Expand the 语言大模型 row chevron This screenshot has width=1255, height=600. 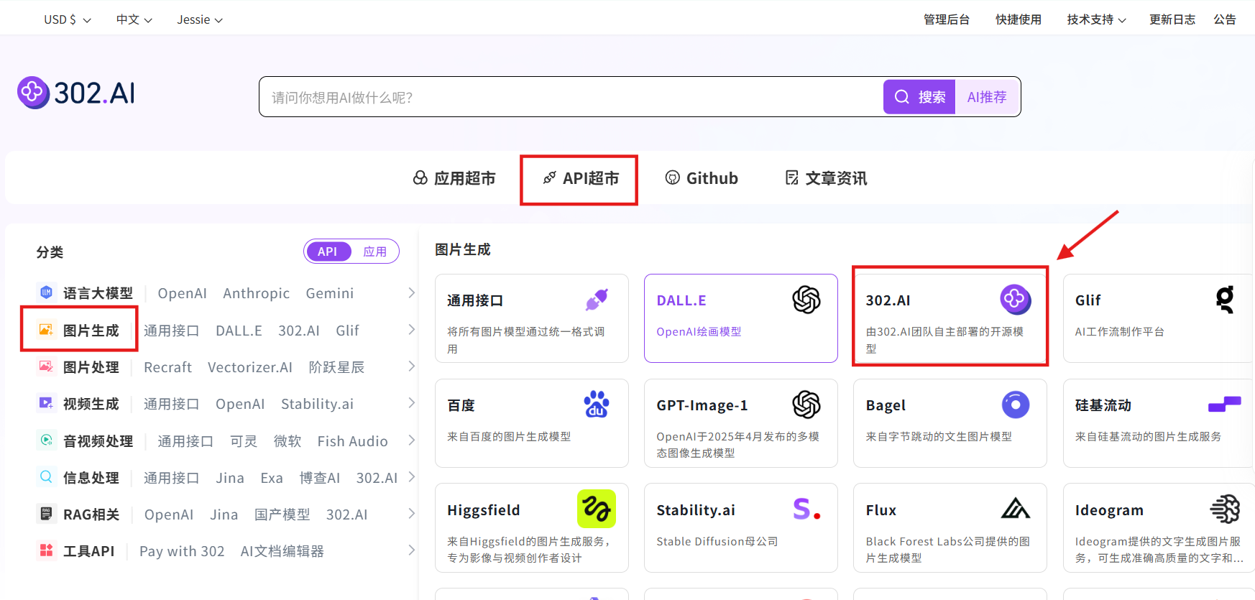[x=411, y=292]
